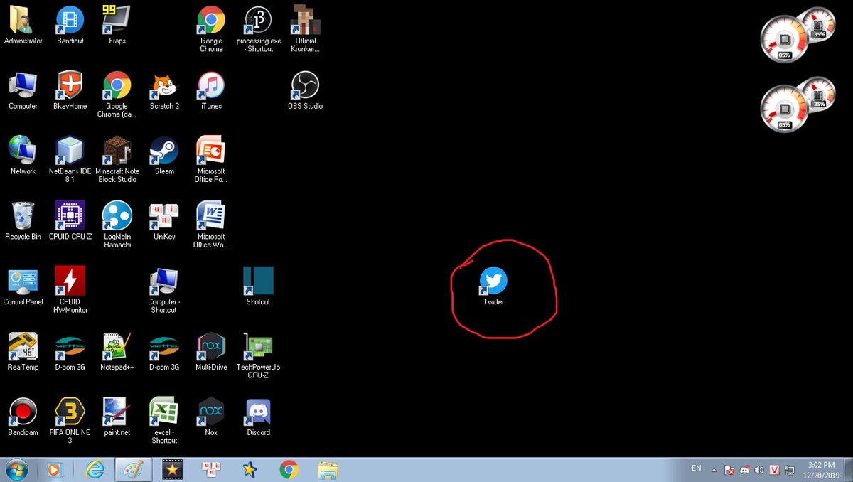Select the OBS Studio shortcut

click(305, 91)
